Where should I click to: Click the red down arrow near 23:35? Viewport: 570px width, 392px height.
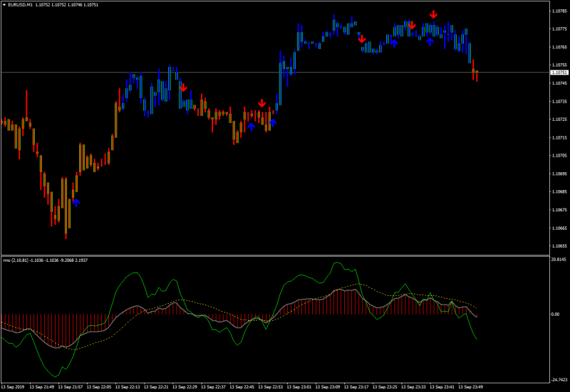[x=412, y=25]
